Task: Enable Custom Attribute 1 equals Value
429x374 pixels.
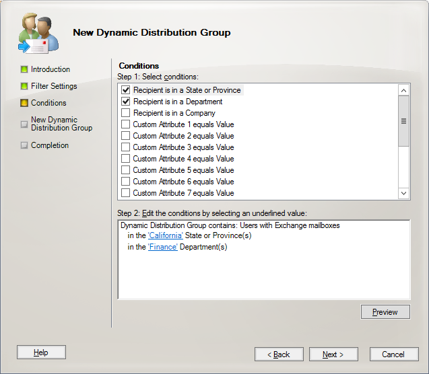Action: [x=125, y=124]
